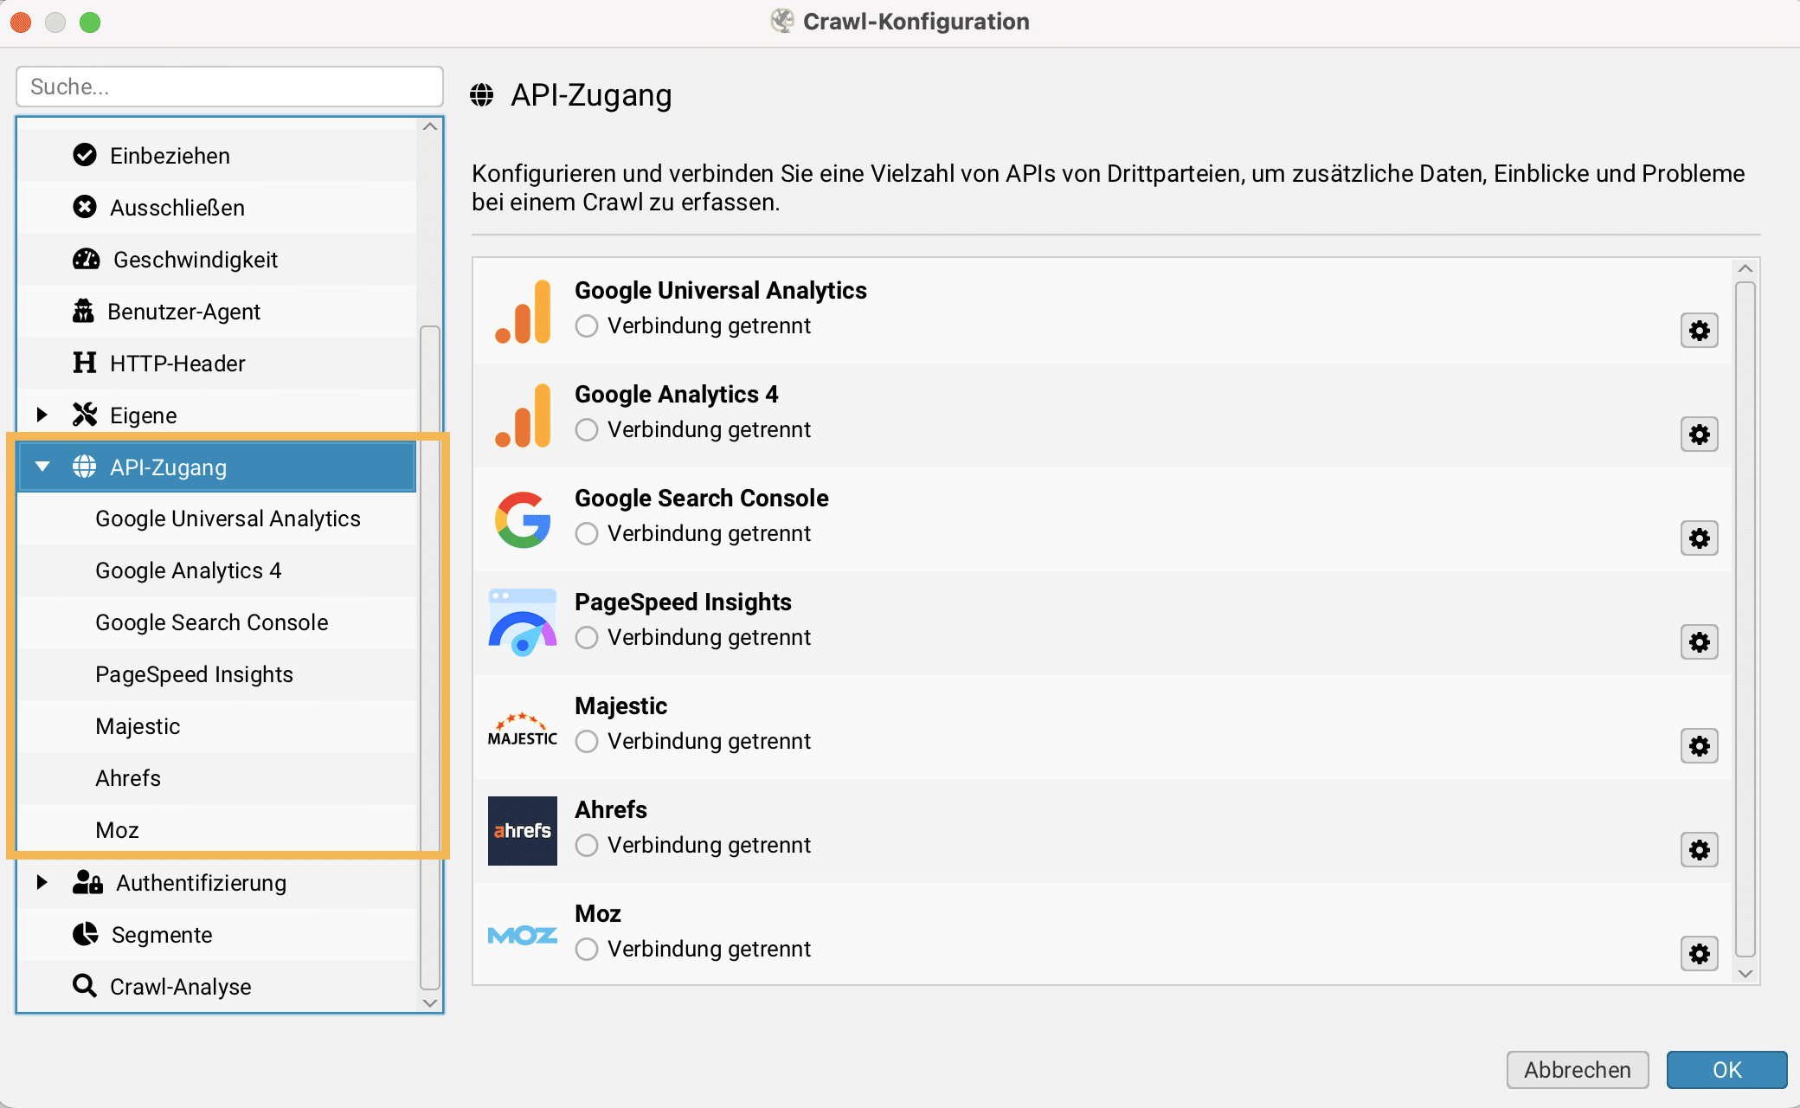Click the HTTP-Header H icon
The width and height of the screenshot is (1800, 1108).
coord(85,363)
